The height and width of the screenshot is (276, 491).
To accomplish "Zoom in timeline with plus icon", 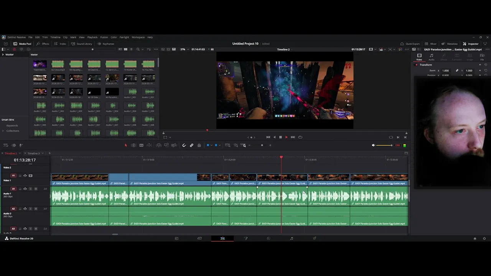I will 270,145.
